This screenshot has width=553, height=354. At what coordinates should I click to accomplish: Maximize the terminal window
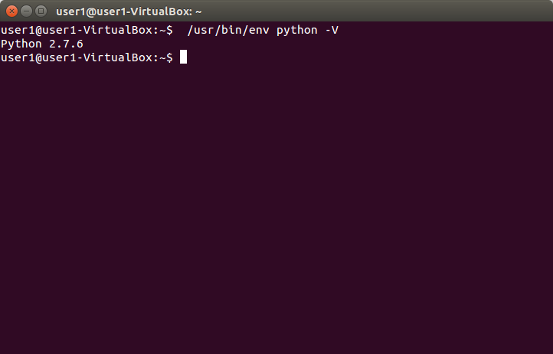tap(40, 11)
